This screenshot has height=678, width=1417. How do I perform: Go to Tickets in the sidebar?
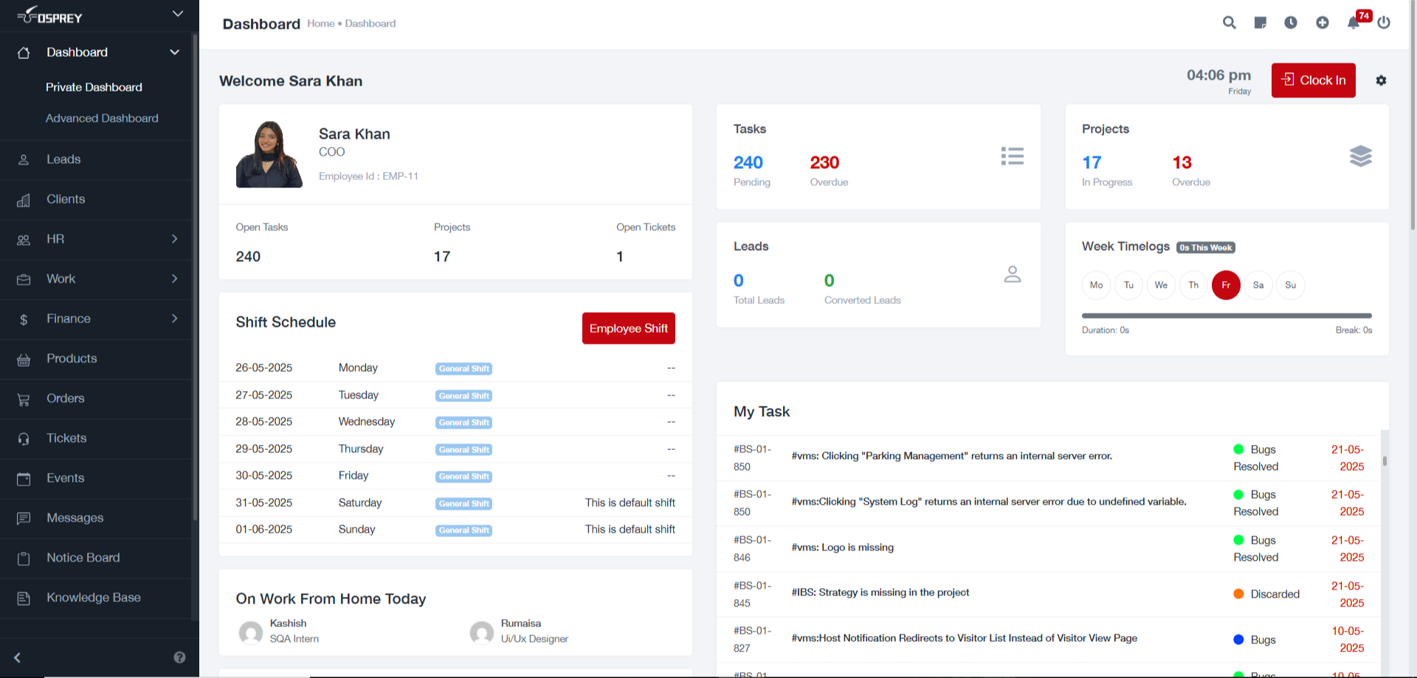click(66, 438)
